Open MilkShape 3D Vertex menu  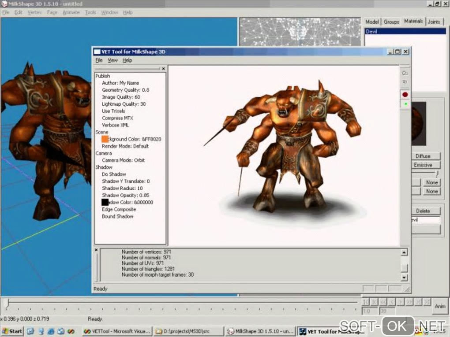(35, 12)
